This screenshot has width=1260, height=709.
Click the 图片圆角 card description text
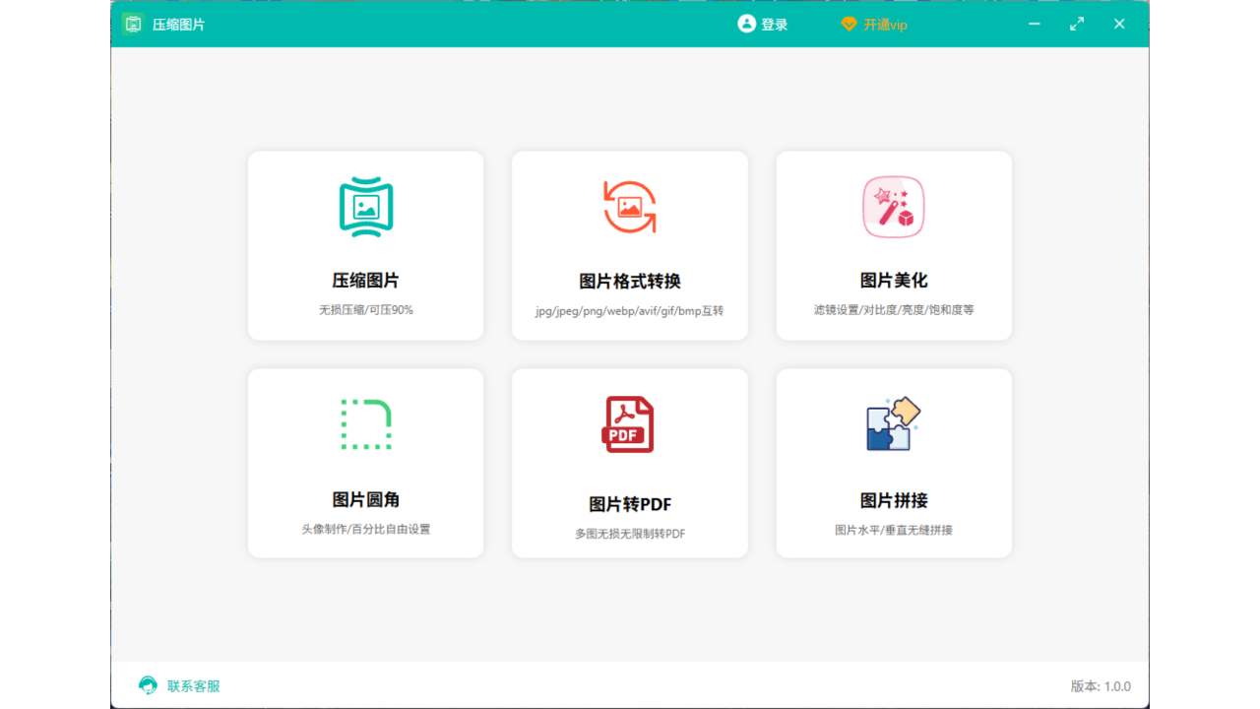pos(365,529)
